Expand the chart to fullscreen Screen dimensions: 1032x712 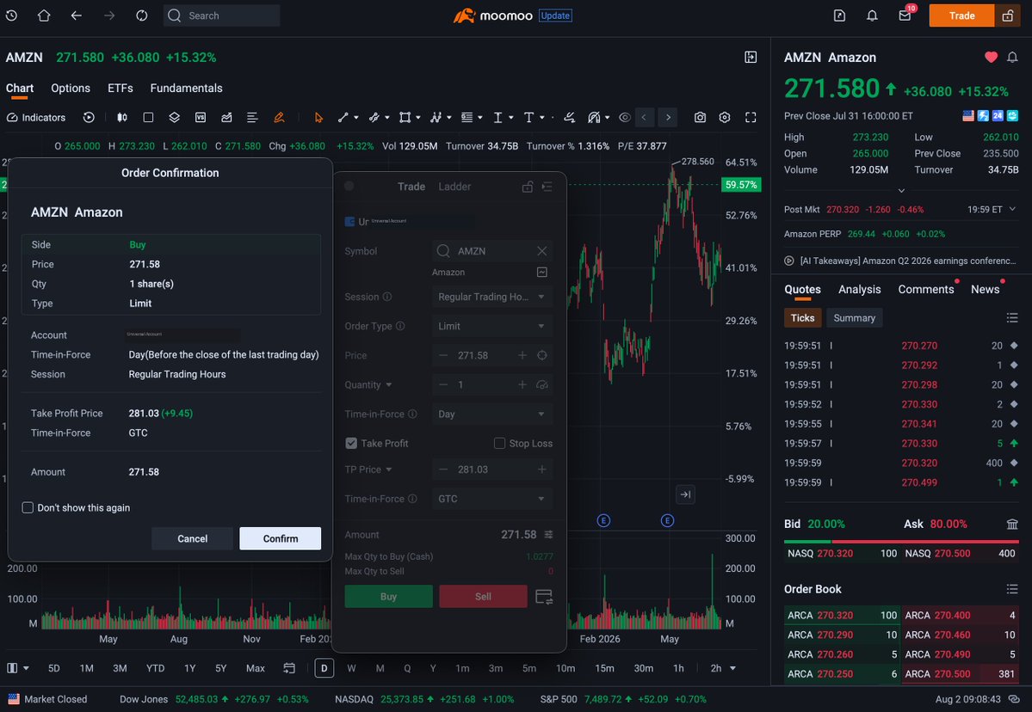click(751, 117)
